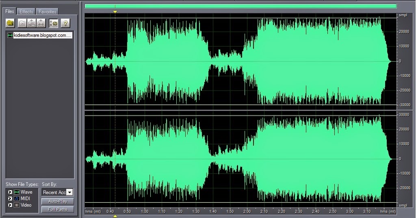
Task: Click 0:50 on the time ruler
Action: [x=127, y=212]
